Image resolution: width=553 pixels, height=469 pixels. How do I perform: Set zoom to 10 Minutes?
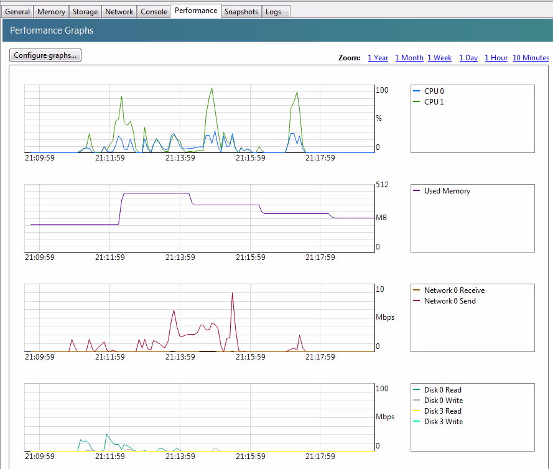[x=531, y=58]
